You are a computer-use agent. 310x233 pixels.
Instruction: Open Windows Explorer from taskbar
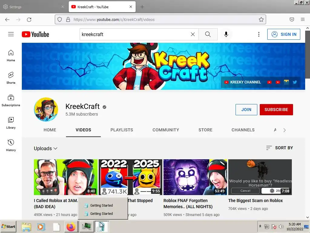point(26,227)
